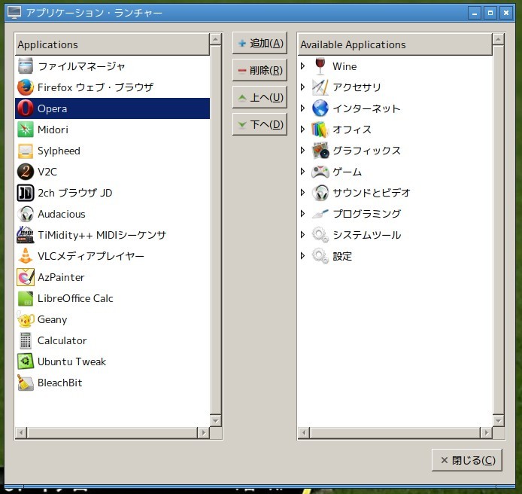Click the Audacious headphones icon

click(26, 214)
